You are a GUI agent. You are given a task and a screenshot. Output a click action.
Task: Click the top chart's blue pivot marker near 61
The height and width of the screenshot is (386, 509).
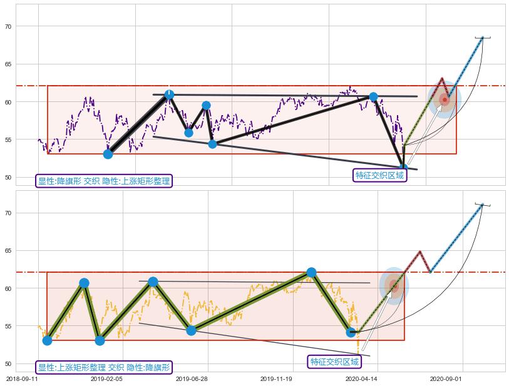coord(169,94)
